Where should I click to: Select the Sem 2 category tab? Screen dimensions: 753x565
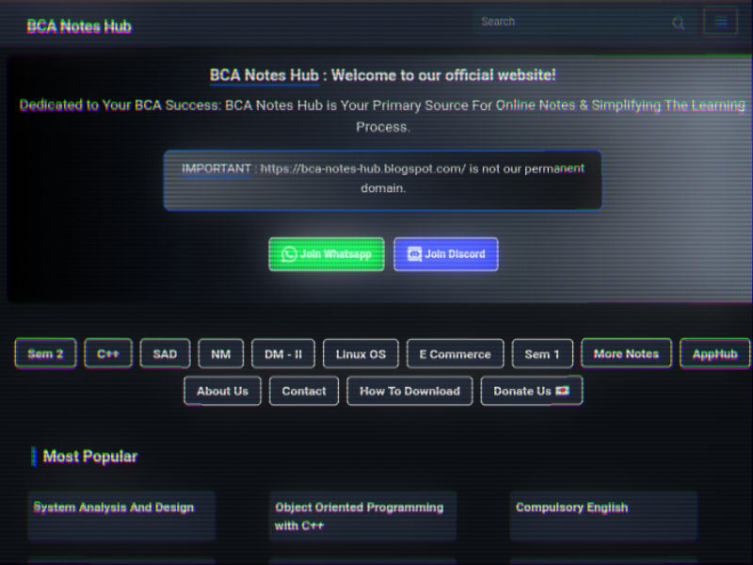coord(45,354)
